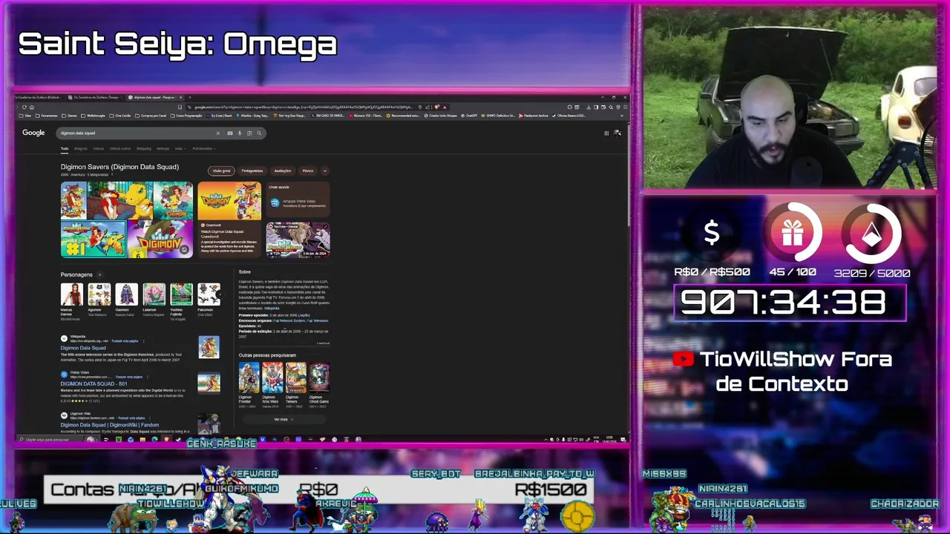Show next characters with carousel arrow
Viewport: 950px width, 534px height.
(x=220, y=294)
